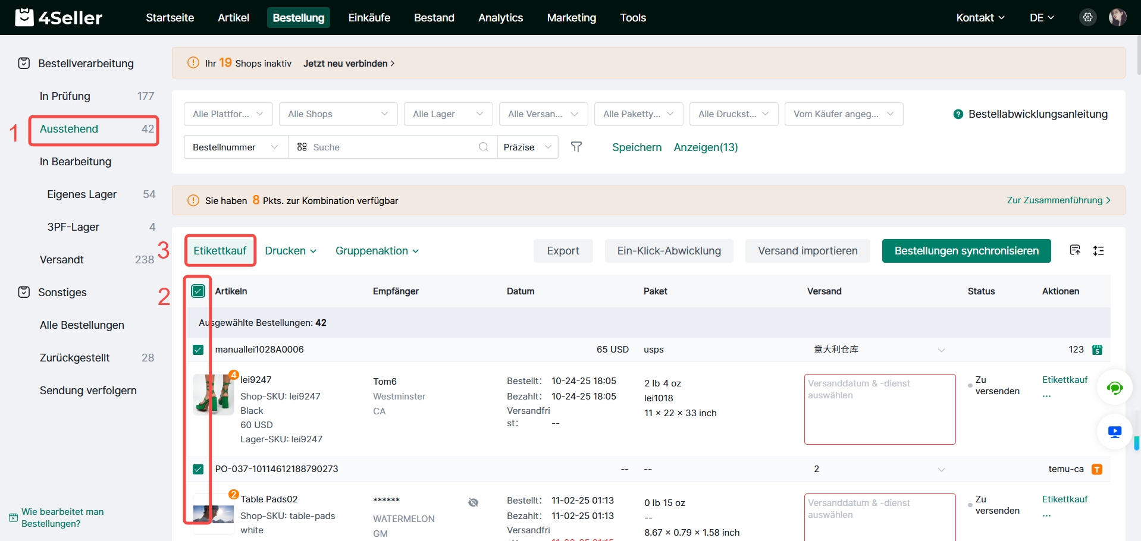This screenshot has height=541, width=1141.
Task: Open the Analytics menu
Action: (500, 18)
